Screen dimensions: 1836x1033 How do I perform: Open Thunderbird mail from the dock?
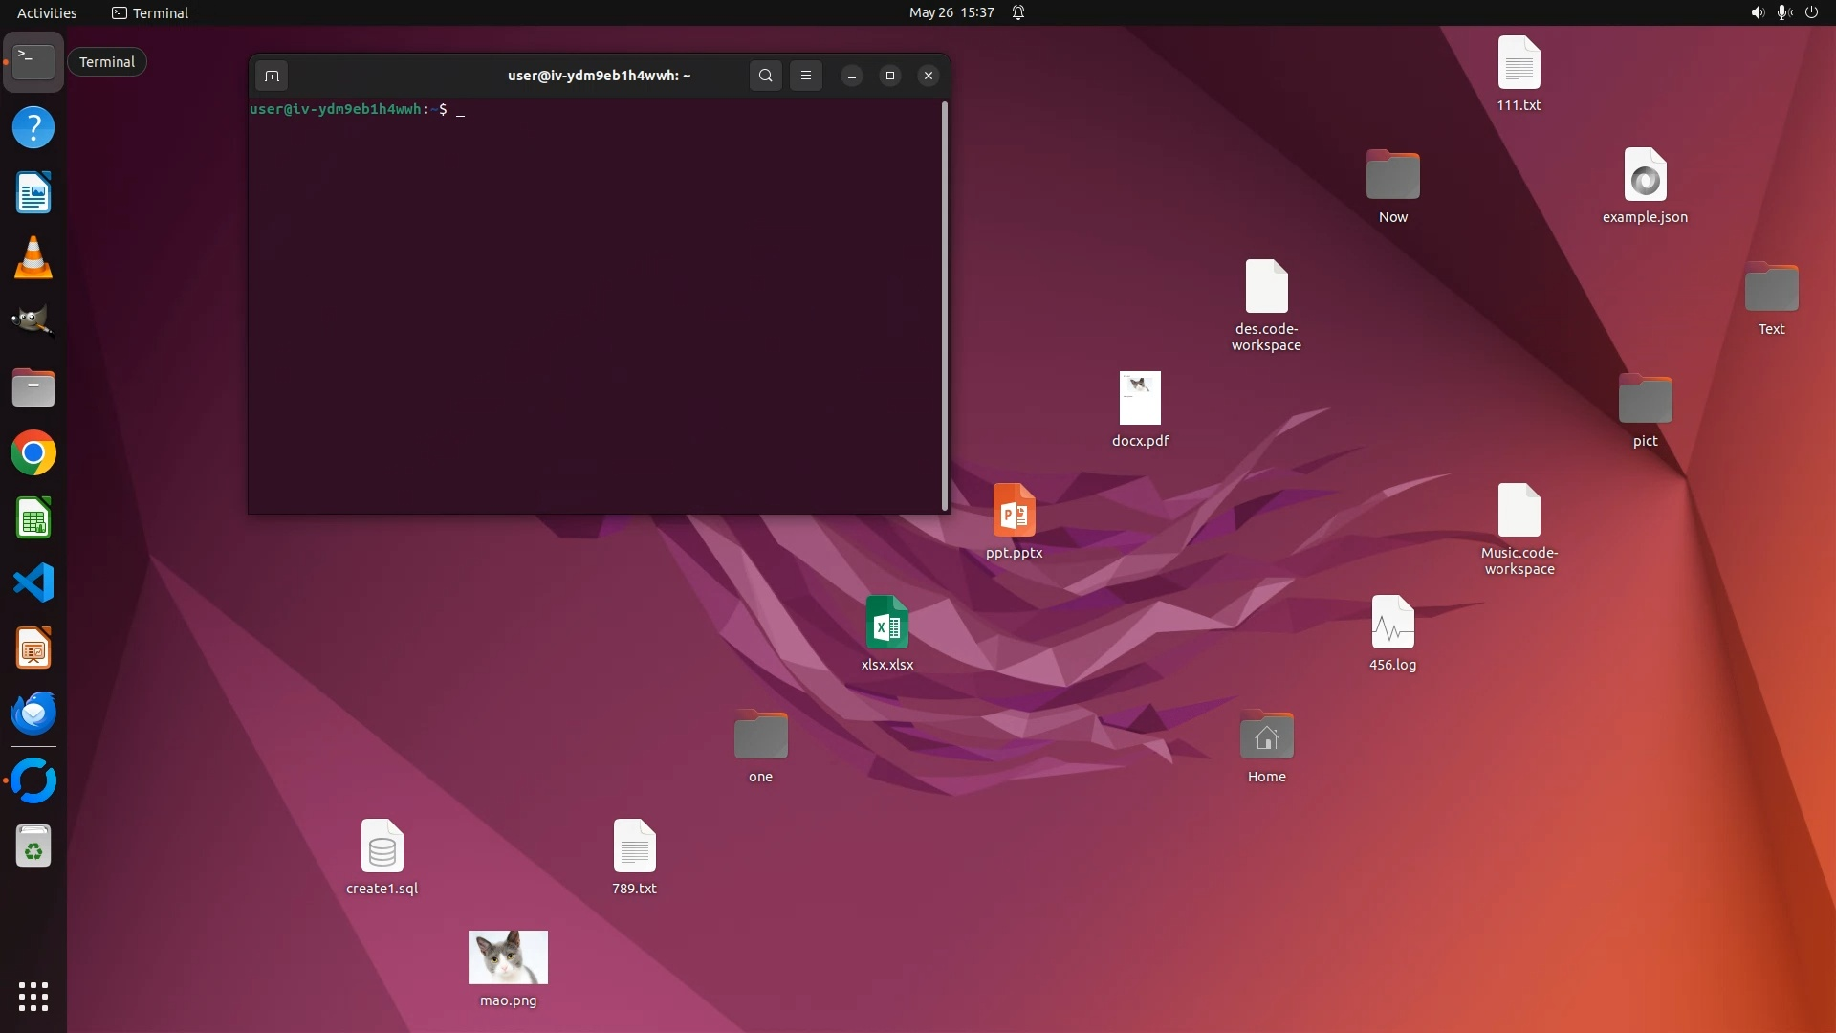coord(33,714)
